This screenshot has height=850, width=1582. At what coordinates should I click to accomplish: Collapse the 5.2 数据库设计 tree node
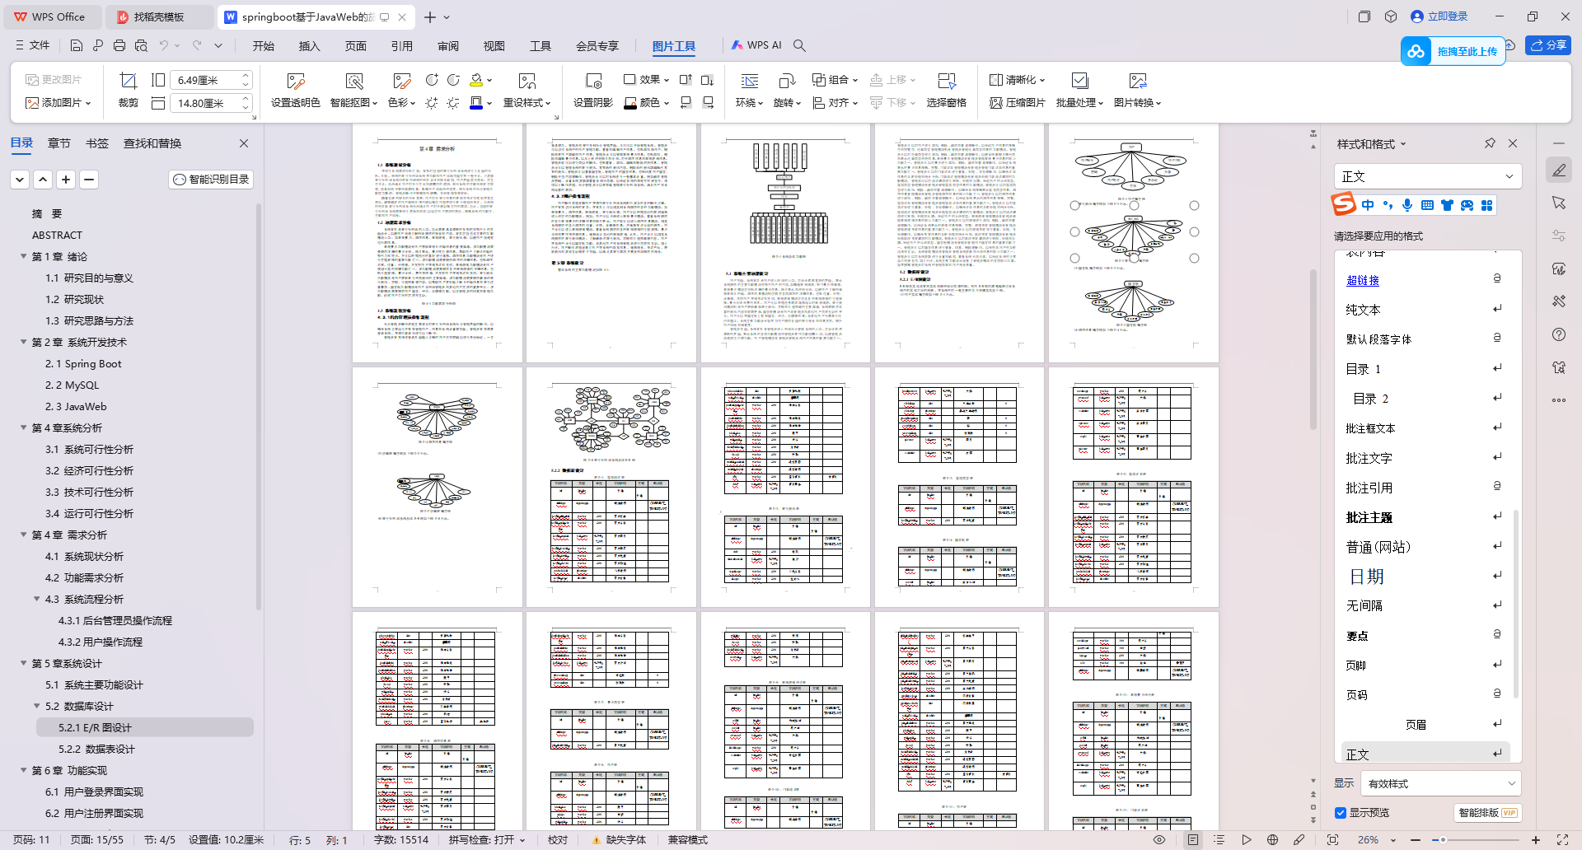[x=36, y=707]
